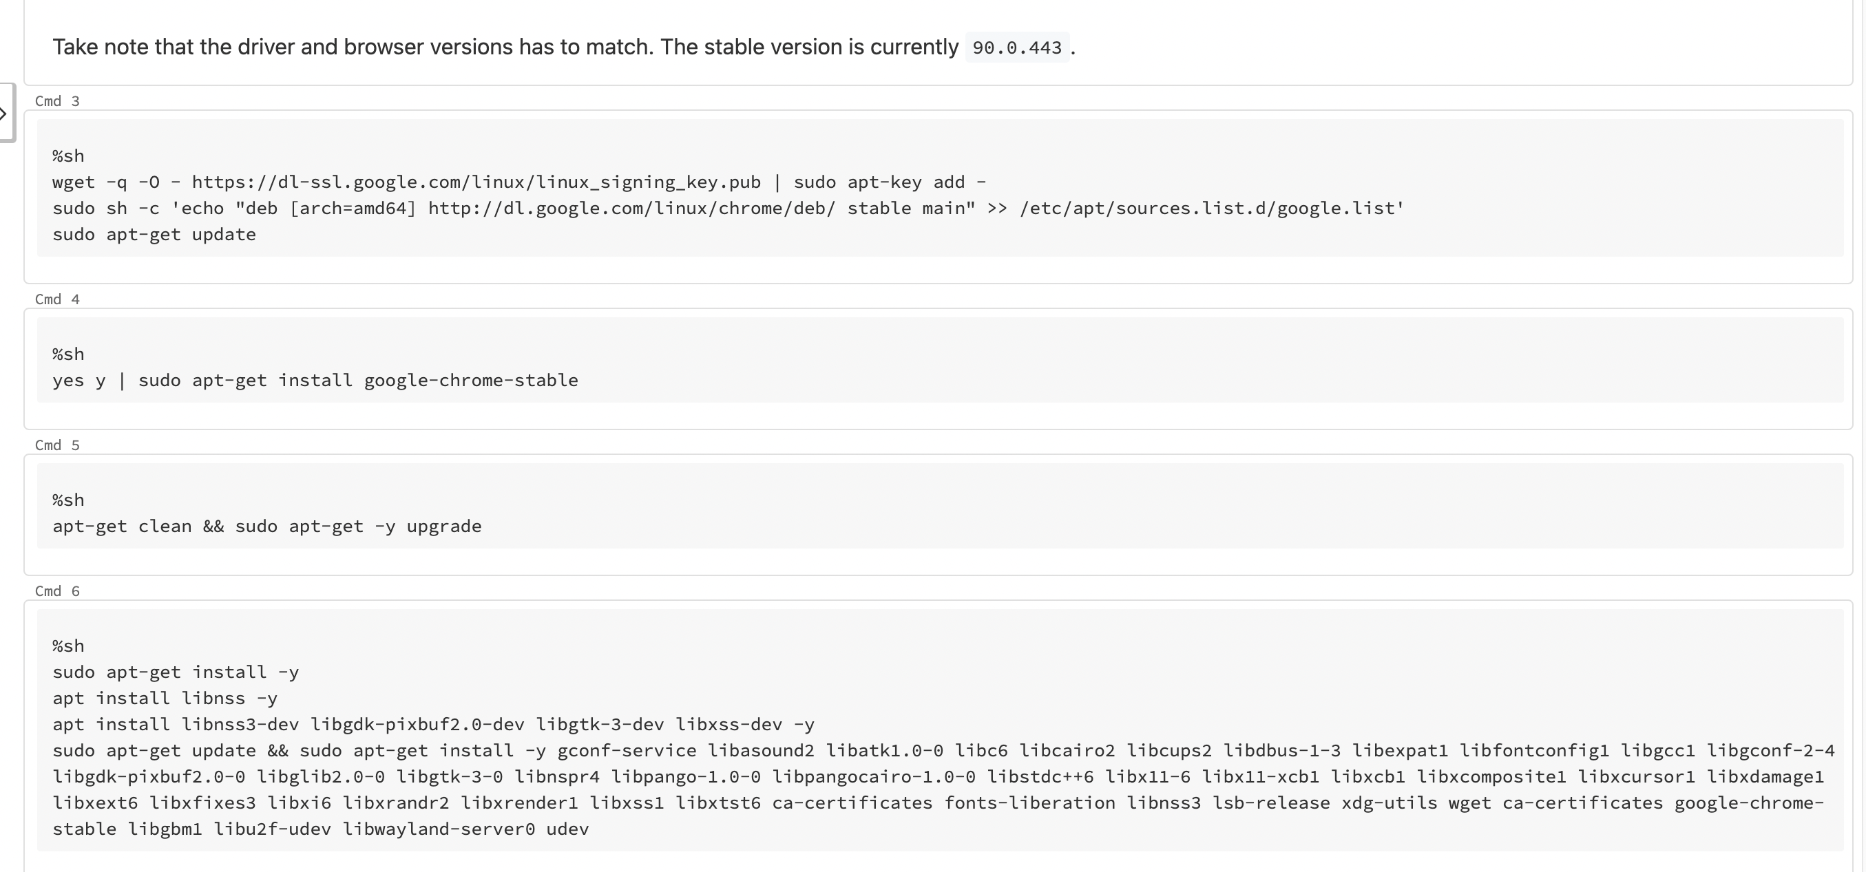The width and height of the screenshot is (1866, 872).
Task: Place cursor on 'sudo apt-get update' line in Cmd 3
Action: click(x=154, y=235)
